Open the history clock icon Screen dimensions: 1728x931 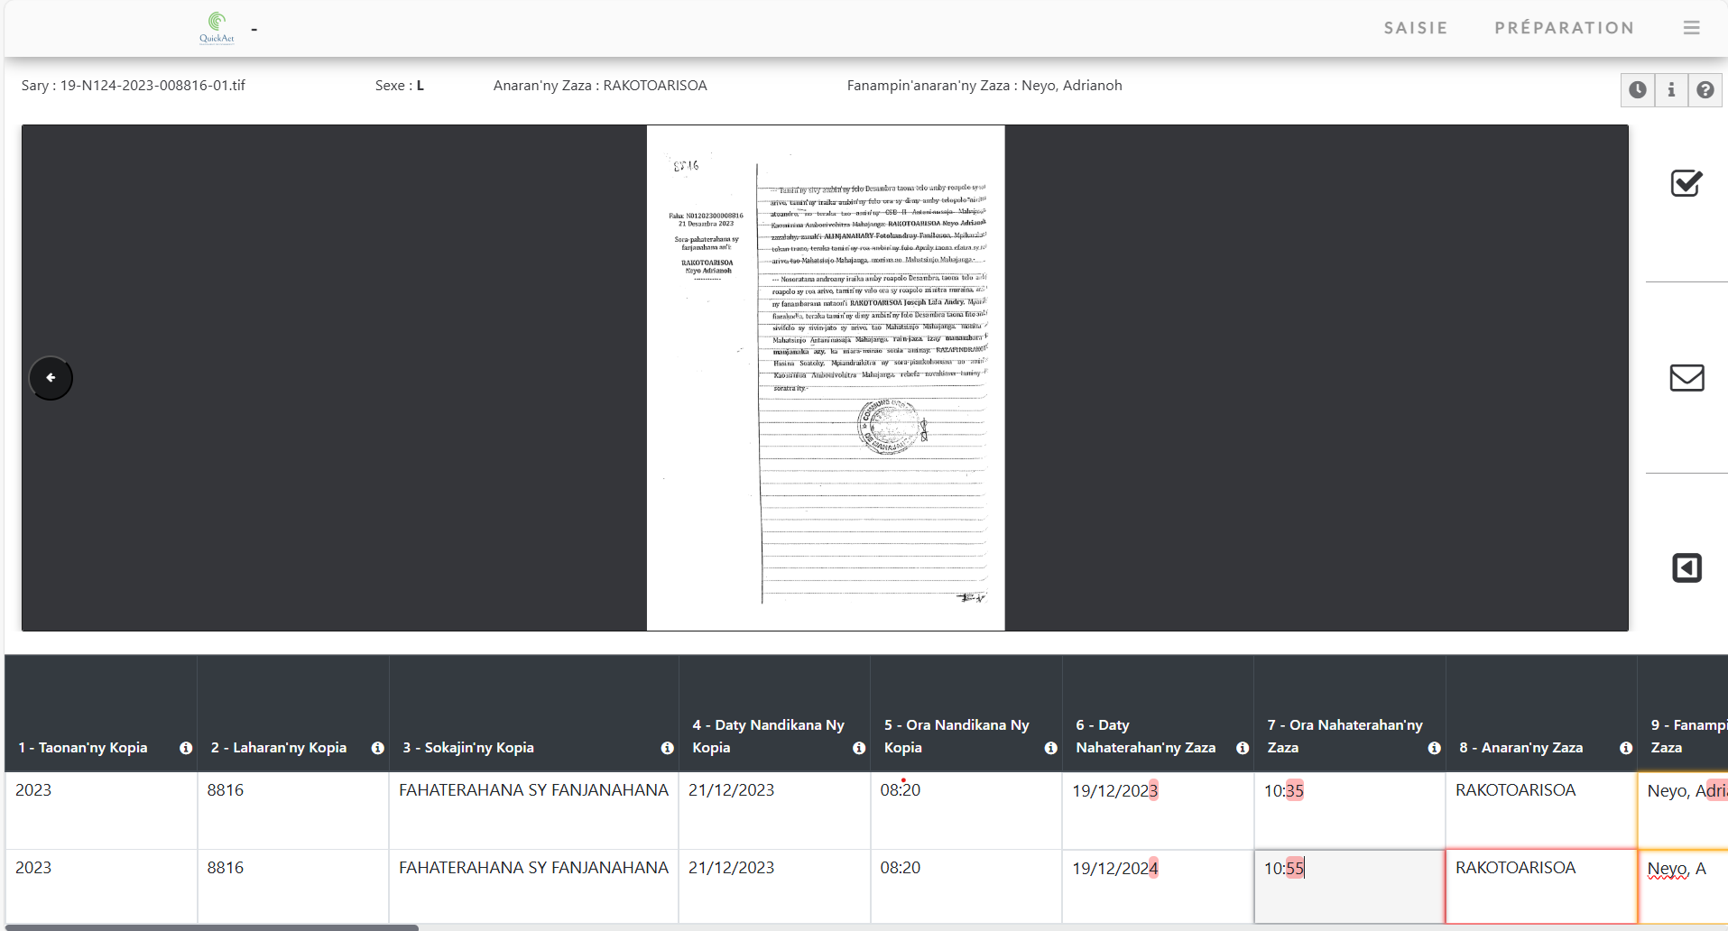1639,89
